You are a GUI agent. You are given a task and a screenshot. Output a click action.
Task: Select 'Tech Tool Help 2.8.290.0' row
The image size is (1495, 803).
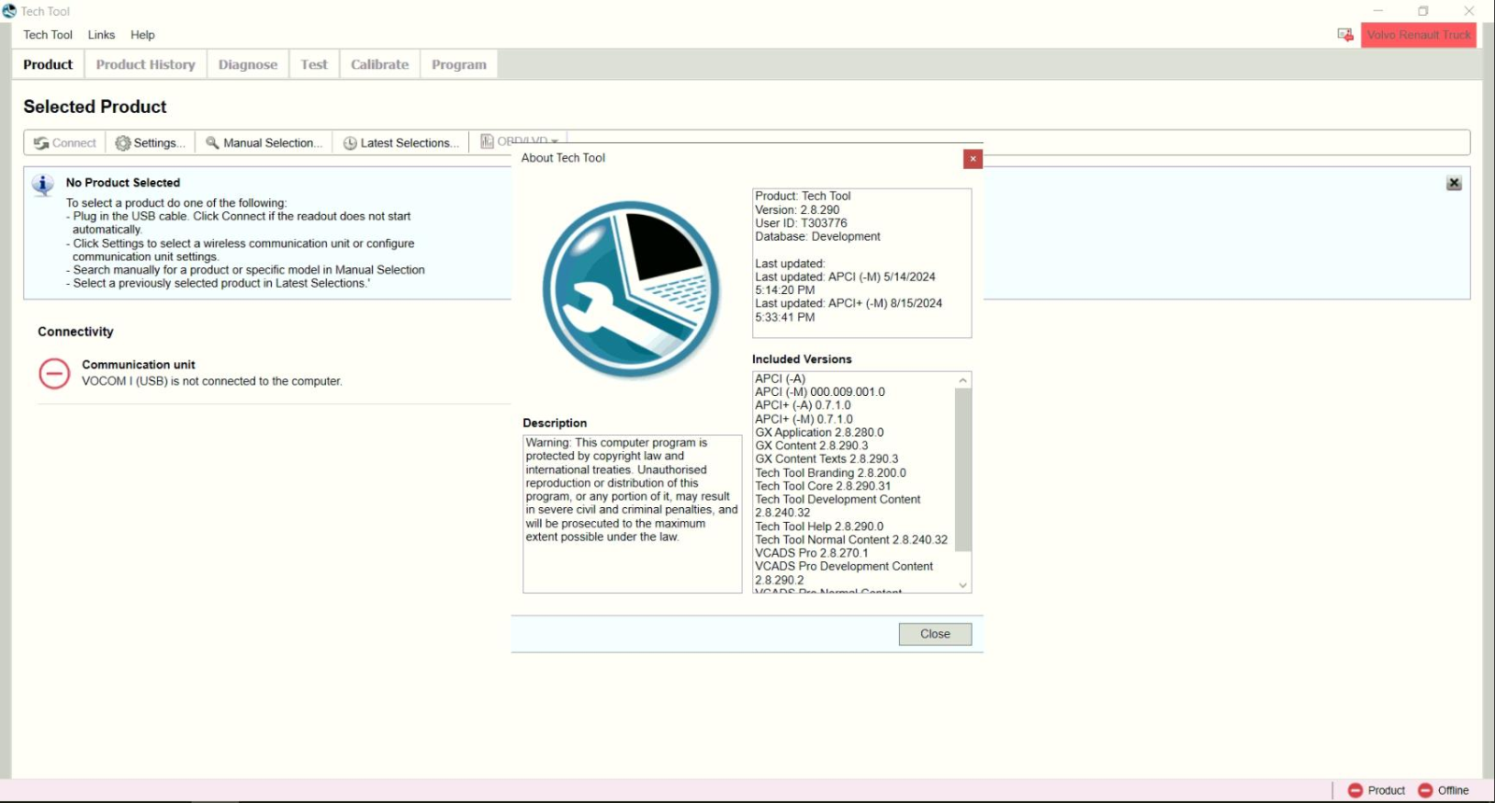coord(819,527)
